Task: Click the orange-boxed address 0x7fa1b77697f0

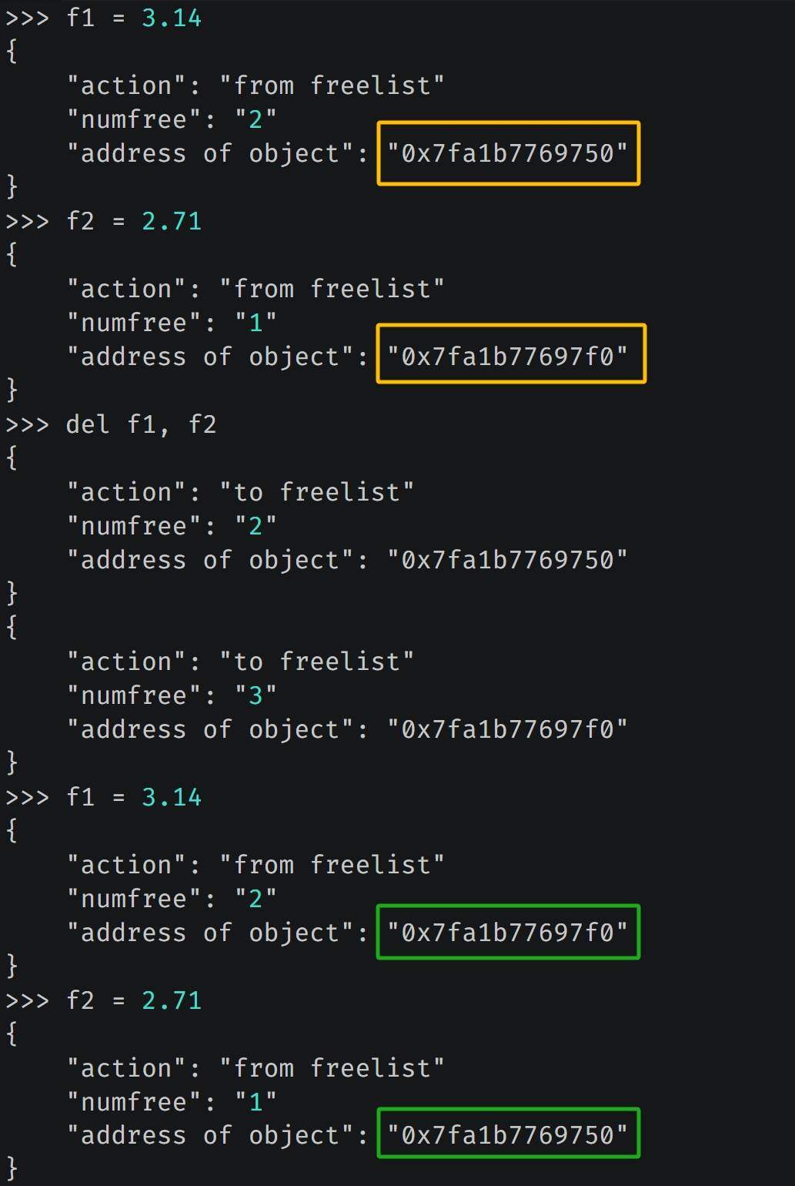Action: 508,357
